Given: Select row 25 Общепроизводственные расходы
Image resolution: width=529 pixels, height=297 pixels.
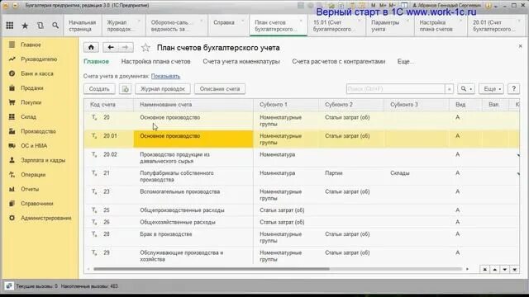Looking at the screenshot, I should click(x=302, y=210).
